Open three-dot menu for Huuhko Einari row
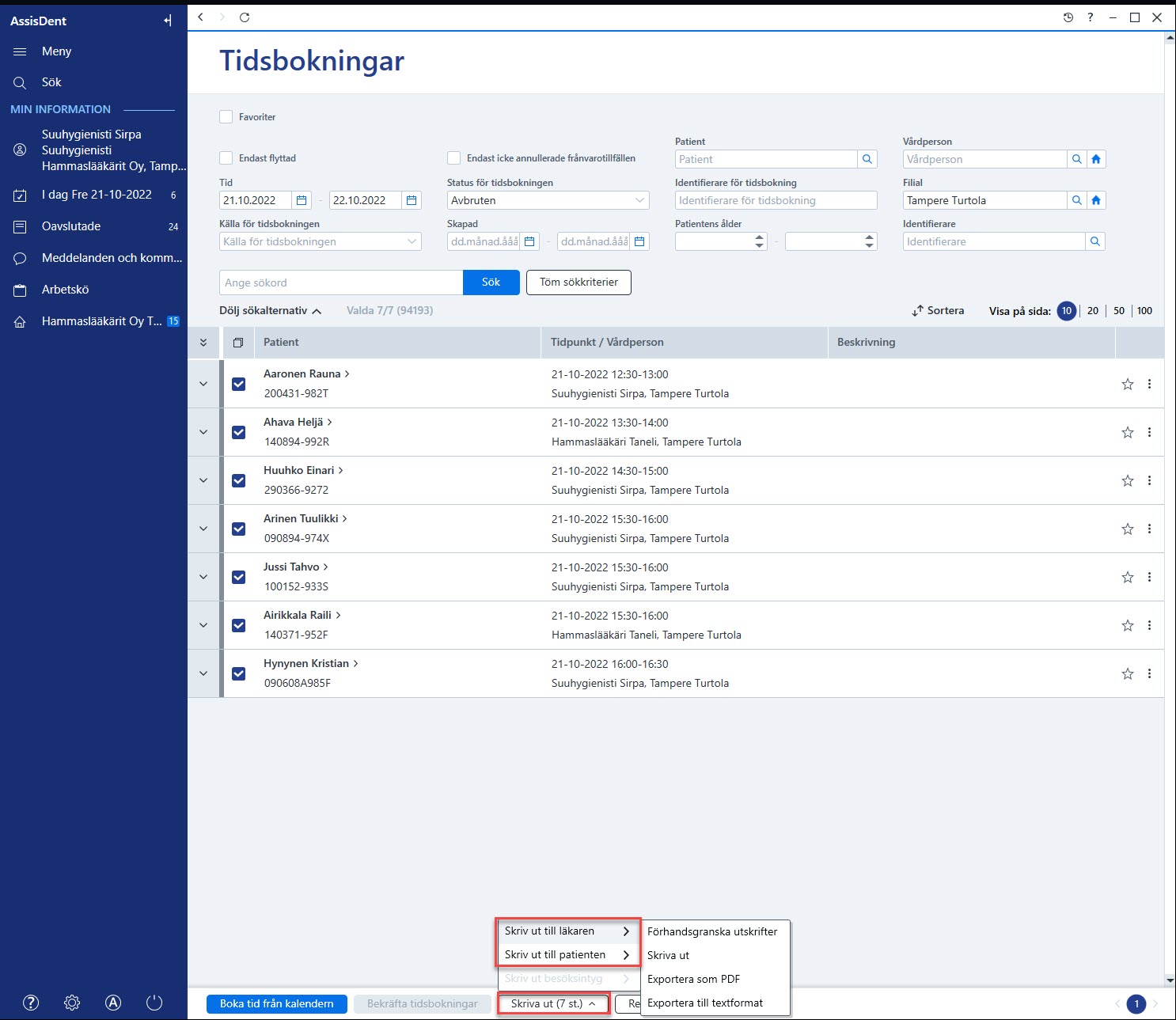This screenshot has width=1176, height=1020. pyautogui.click(x=1149, y=480)
